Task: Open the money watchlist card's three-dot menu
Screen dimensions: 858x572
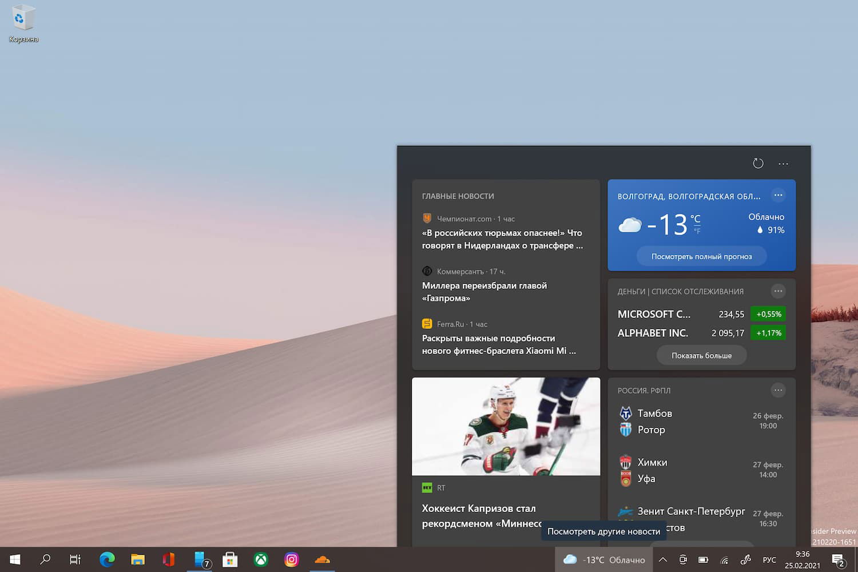Action: (778, 291)
